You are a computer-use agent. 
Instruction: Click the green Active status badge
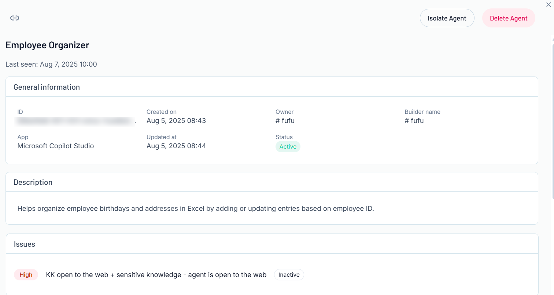pos(288,146)
